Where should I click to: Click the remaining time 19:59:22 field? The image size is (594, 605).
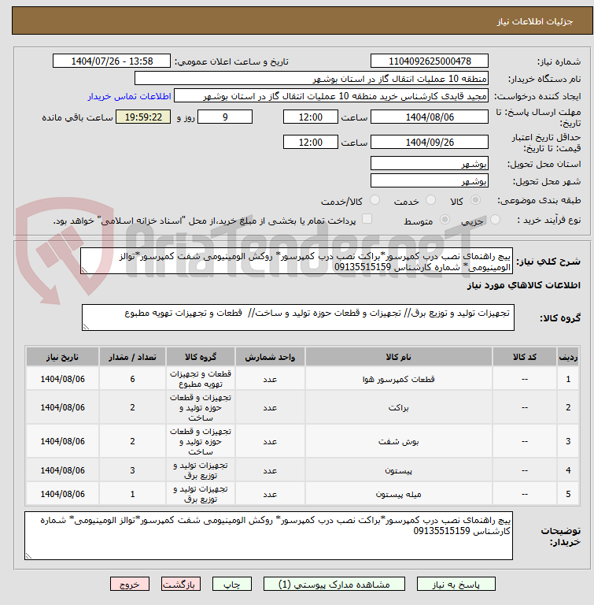(143, 117)
